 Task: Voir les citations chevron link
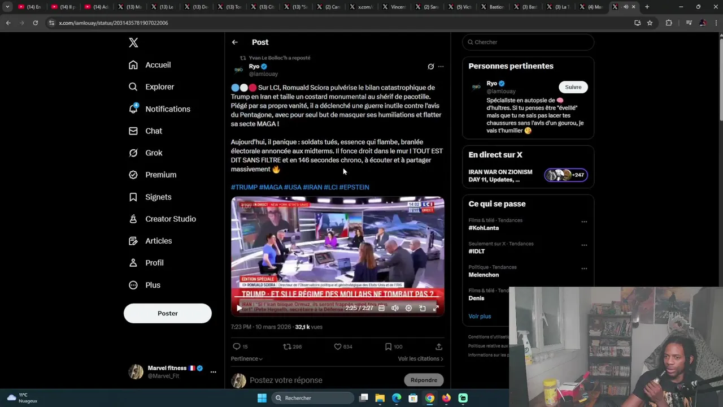[x=420, y=358]
